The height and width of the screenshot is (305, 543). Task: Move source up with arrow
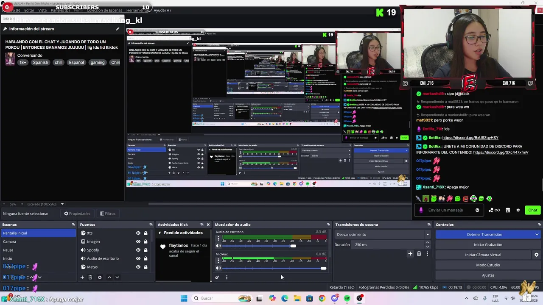pyautogui.click(x=109, y=277)
